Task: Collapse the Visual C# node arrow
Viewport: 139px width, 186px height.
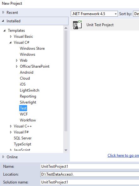Action: (x=11, y=42)
